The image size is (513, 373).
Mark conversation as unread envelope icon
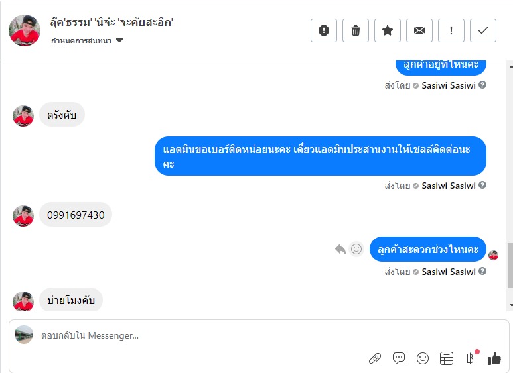419,30
